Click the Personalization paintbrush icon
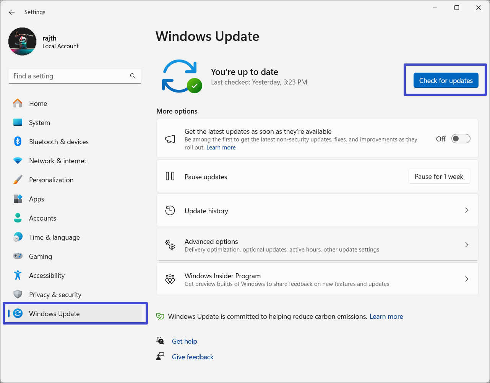This screenshot has height=383, width=490. (18, 180)
